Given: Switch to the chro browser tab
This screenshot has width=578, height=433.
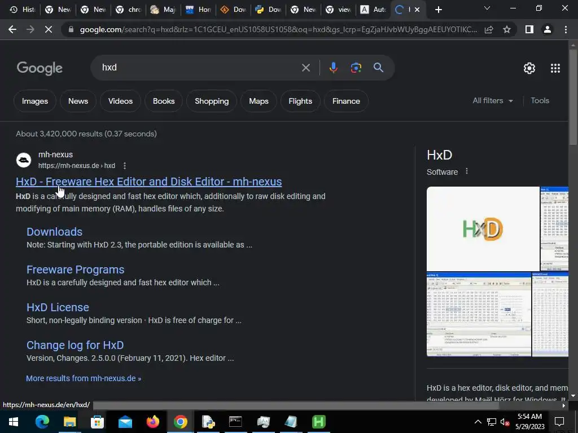Looking at the screenshot, I should [128, 10].
